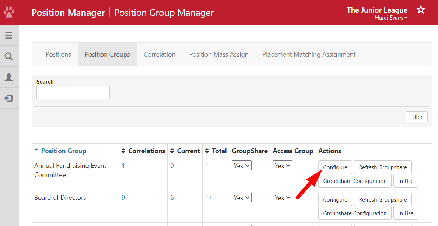The height and width of the screenshot is (226, 438).
Task: Configure the Board of Directors group
Action: [x=335, y=200]
